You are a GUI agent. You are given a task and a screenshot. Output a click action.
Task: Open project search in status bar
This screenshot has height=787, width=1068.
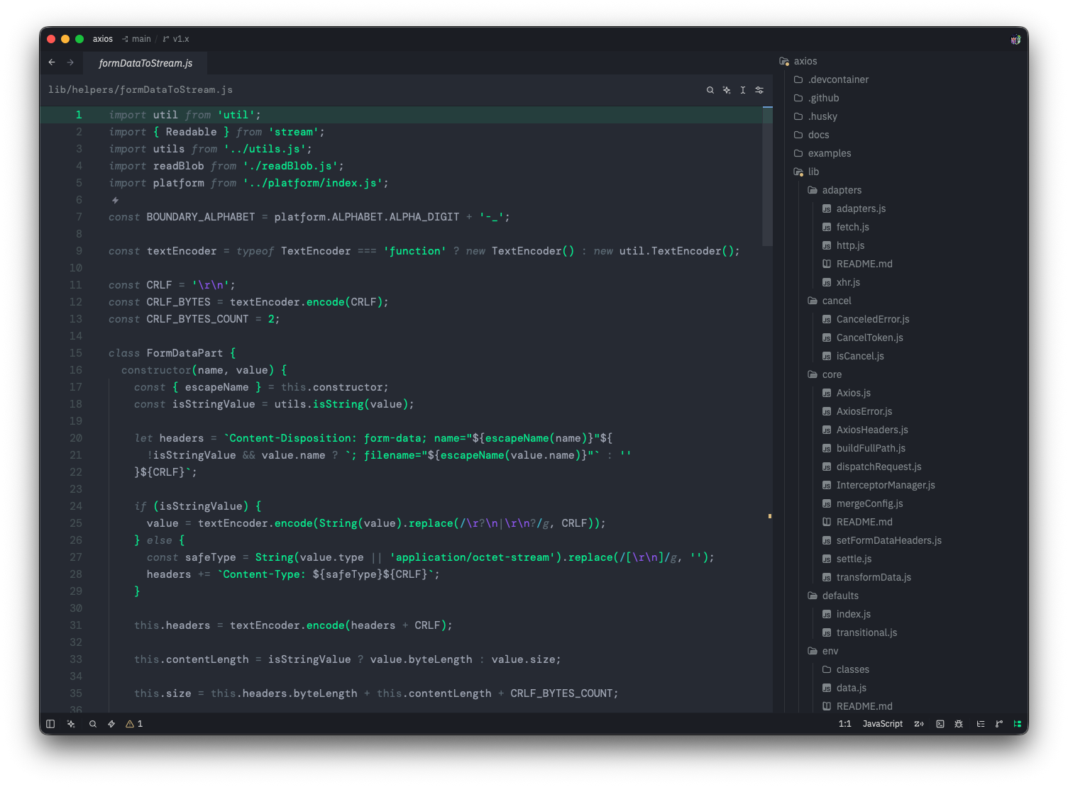click(92, 724)
